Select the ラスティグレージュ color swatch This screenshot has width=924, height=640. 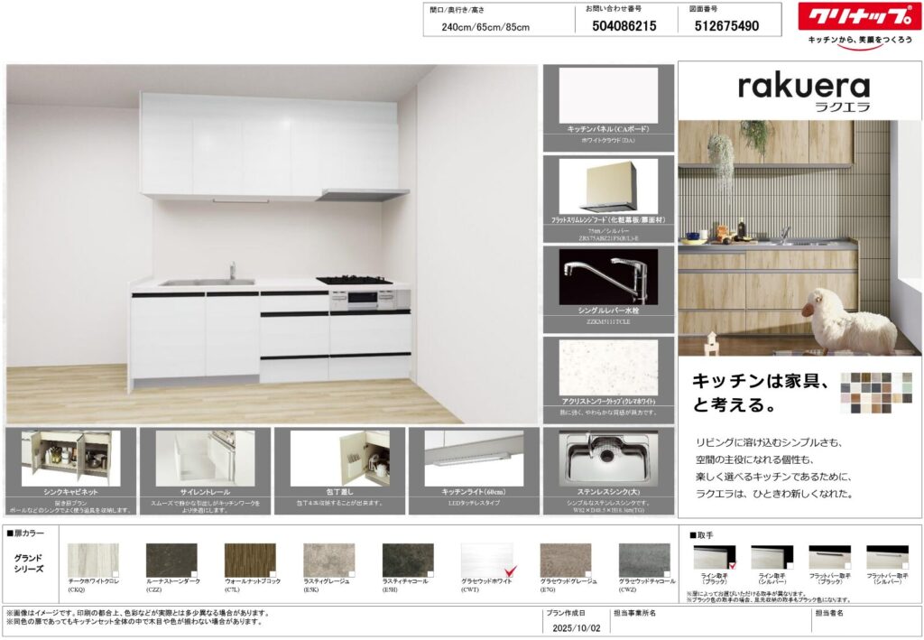click(x=328, y=559)
